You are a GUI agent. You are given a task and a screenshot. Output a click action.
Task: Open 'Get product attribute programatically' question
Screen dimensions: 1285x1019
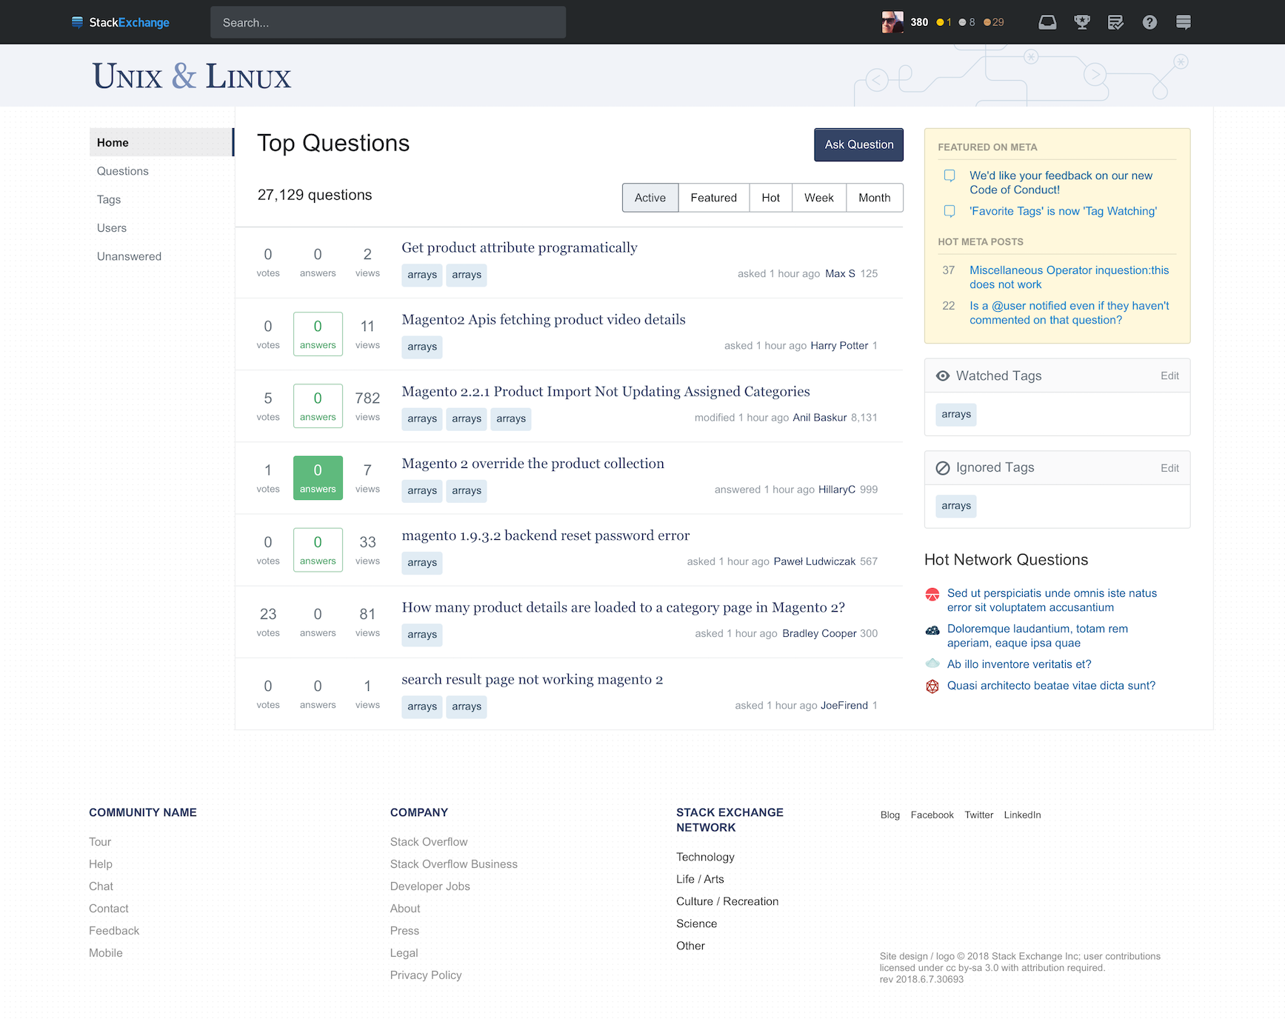point(519,247)
